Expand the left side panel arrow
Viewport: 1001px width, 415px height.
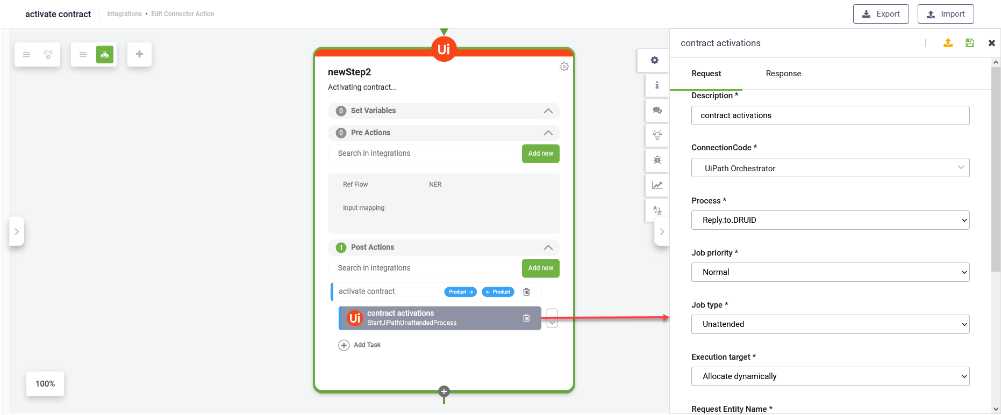coord(17,232)
